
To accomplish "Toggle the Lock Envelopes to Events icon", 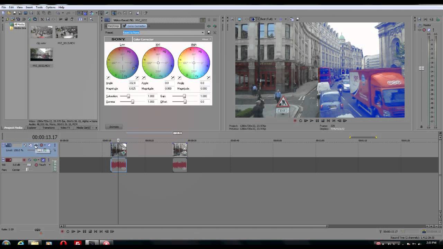I will pyautogui.click(x=101, y=13).
